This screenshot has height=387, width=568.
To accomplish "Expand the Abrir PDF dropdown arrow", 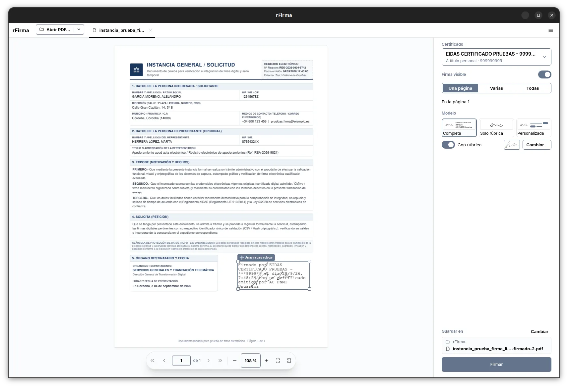I will [x=79, y=29].
